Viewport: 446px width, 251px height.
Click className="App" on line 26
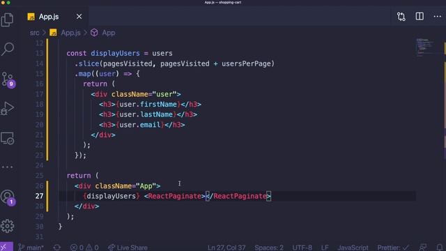tap(125, 186)
